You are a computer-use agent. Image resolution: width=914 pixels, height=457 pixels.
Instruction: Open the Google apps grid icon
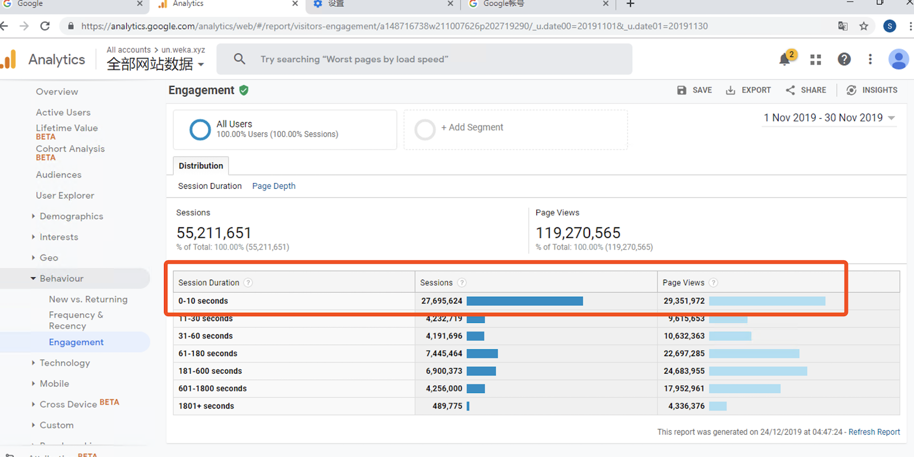(x=816, y=59)
